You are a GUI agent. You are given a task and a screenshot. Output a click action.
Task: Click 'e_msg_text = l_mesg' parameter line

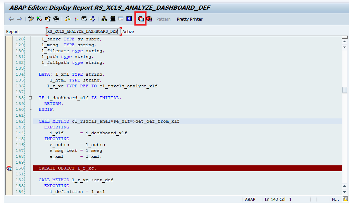pyautogui.click(x=76, y=151)
